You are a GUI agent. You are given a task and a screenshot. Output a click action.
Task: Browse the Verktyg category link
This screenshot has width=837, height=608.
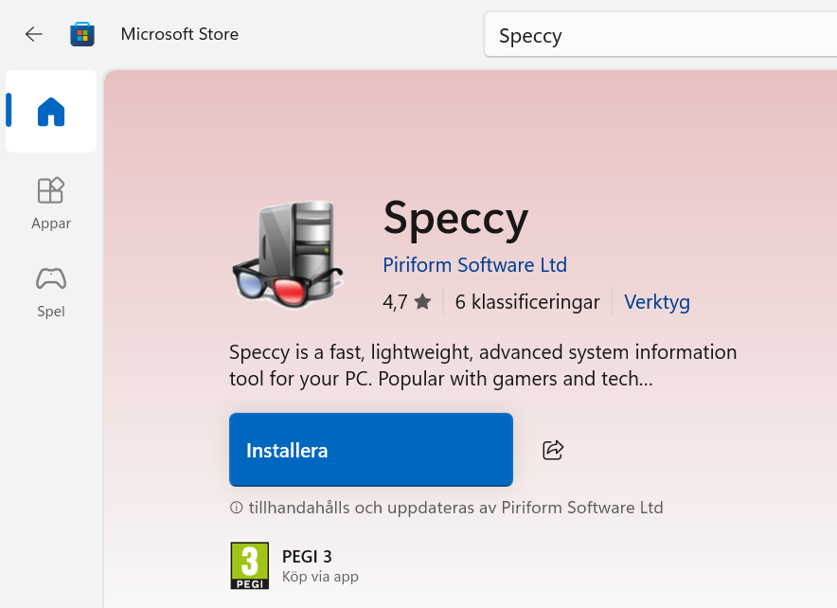(656, 301)
